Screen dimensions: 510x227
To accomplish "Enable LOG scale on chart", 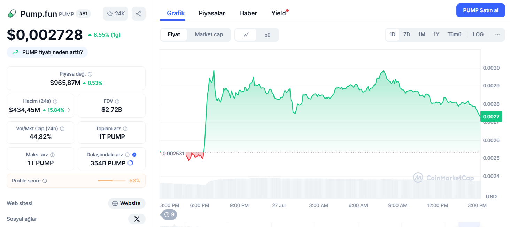I will [x=478, y=34].
